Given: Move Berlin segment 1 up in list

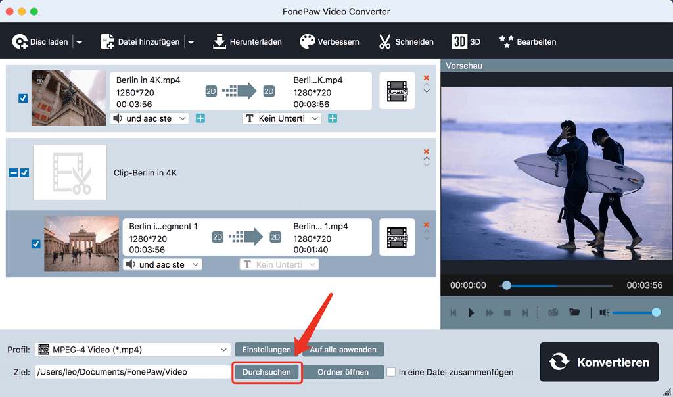Looking at the screenshot, I should [x=427, y=232].
